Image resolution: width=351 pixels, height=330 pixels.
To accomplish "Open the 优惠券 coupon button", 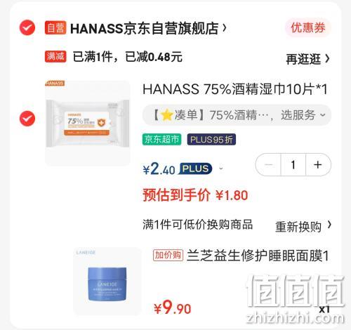I will point(308,27).
